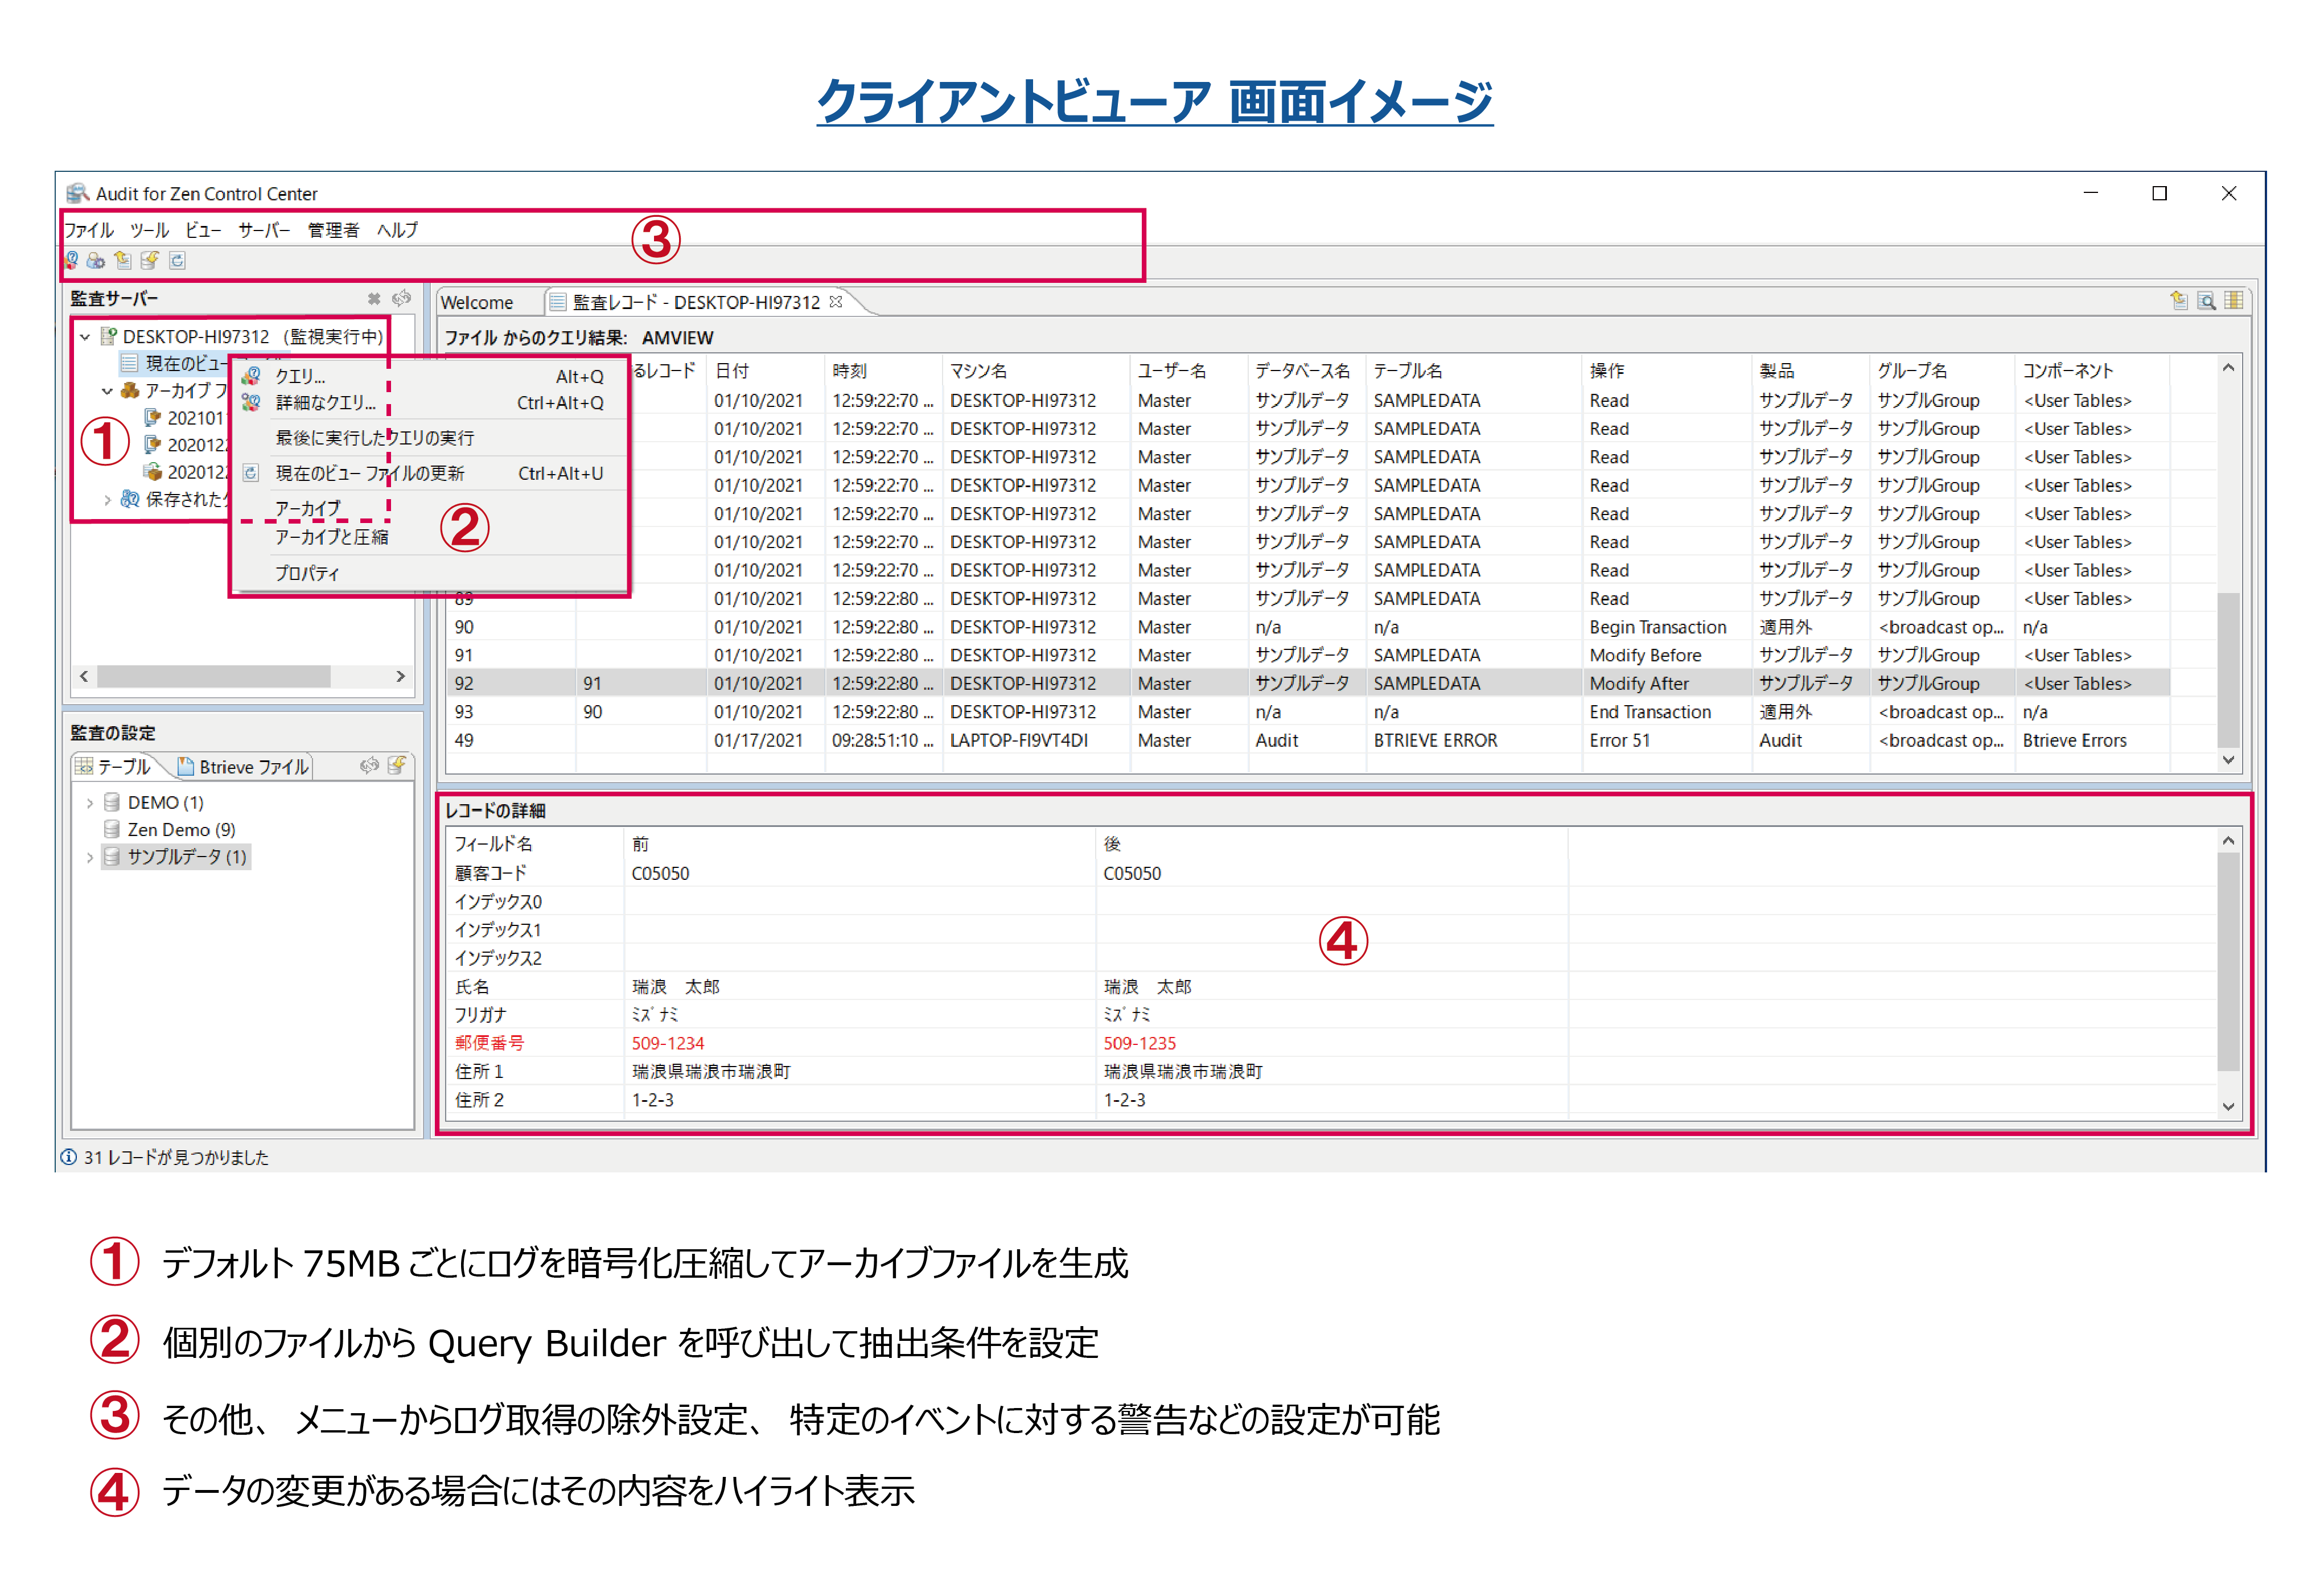Open the ツール menu
This screenshot has height=1593, width=2324.
click(x=149, y=231)
